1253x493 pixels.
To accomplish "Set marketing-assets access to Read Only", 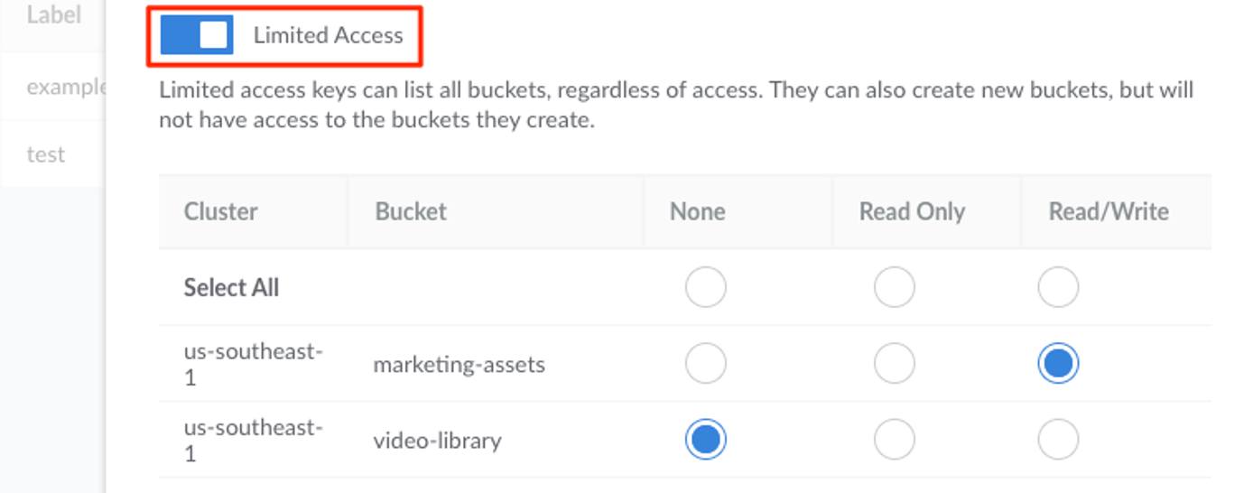I will [x=894, y=364].
